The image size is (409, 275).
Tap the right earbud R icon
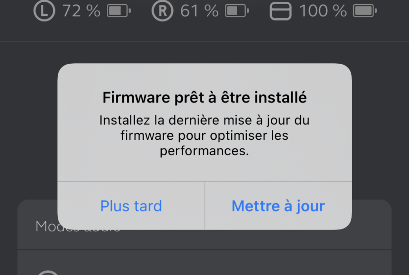click(163, 11)
